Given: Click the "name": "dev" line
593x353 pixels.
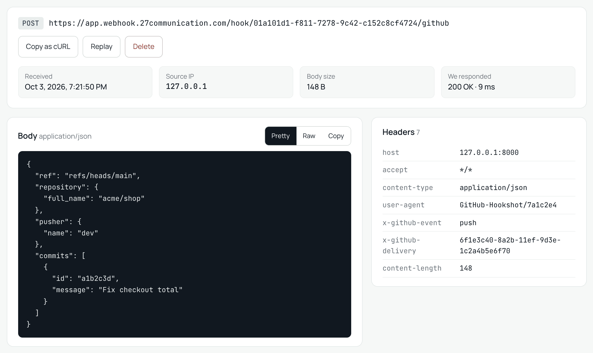Looking at the screenshot, I should point(71,233).
